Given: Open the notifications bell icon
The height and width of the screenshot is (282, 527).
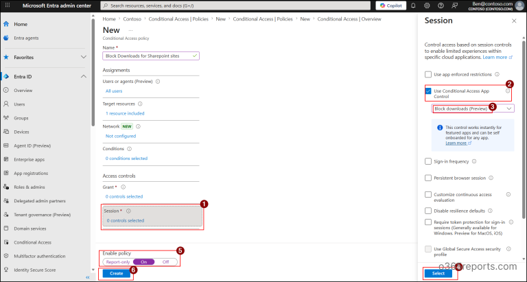Looking at the screenshot, I should tap(413, 5).
